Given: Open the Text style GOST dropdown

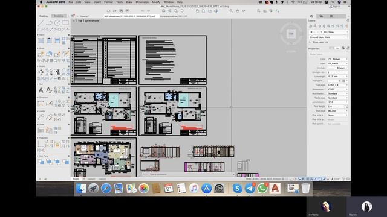Looking at the screenshot, I should pyautogui.click(x=337, y=85).
